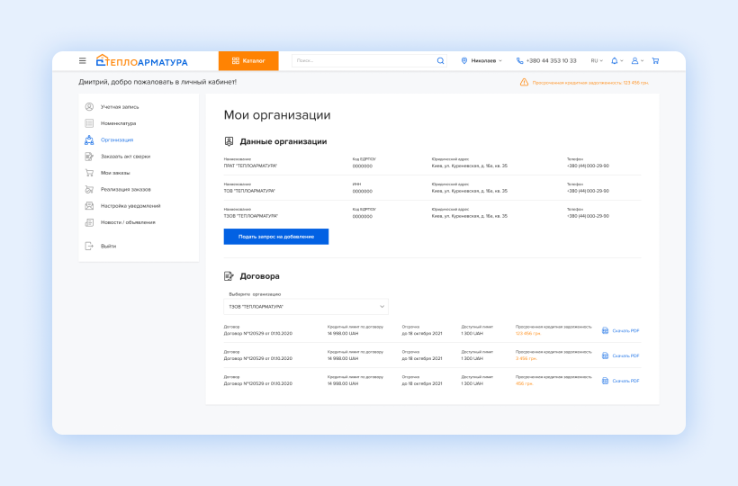
Task: Click the phone number +380 44 353 10 33
Action: 546,61
